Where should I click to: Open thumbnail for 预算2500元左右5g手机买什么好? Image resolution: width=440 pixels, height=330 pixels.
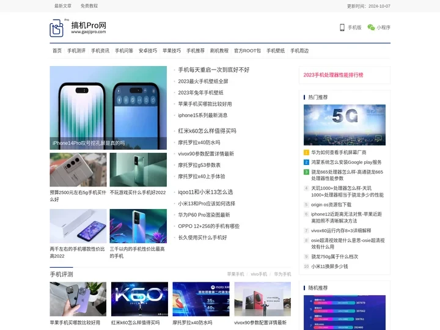[x=78, y=170]
